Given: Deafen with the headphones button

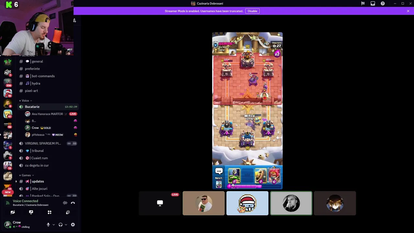Looking at the screenshot, I should [60, 225].
